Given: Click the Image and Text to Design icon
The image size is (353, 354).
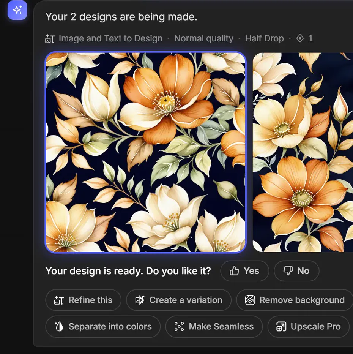Looking at the screenshot, I should point(50,39).
